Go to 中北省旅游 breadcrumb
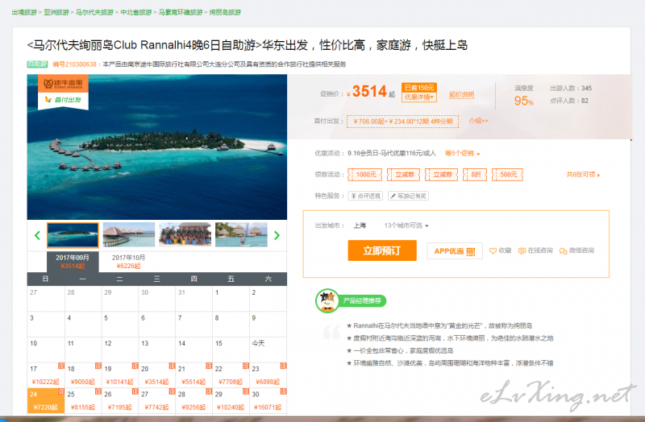This screenshot has height=422, width=645. coord(136,12)
